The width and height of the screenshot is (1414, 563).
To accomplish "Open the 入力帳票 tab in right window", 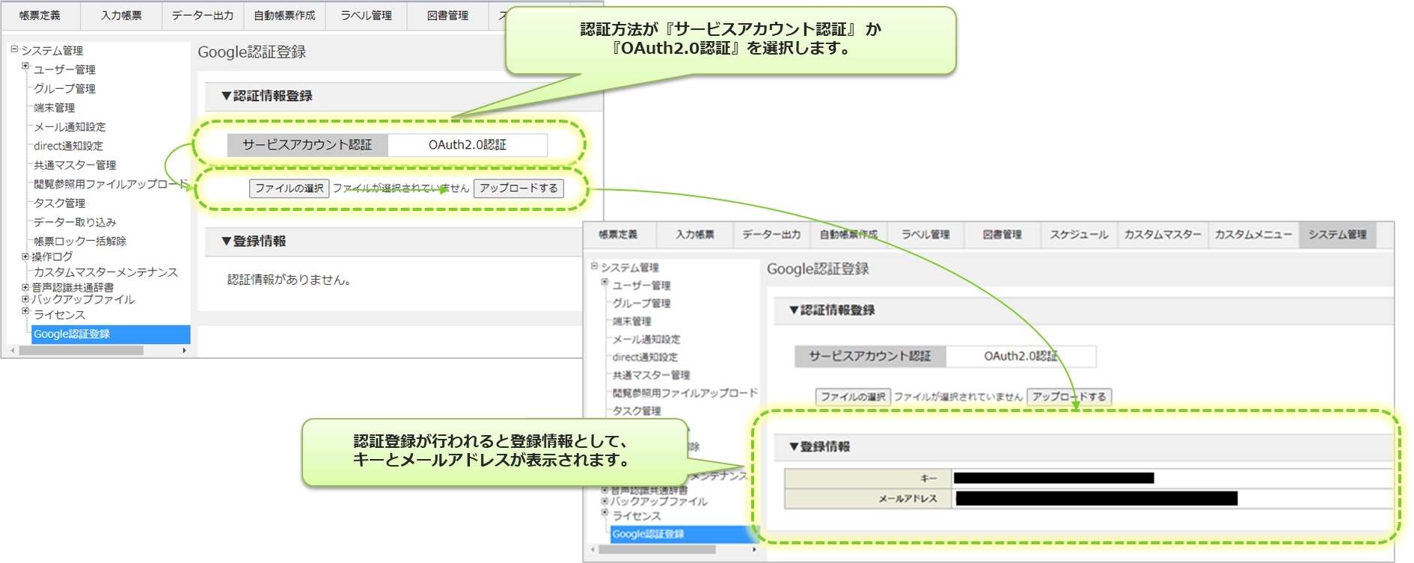I will coord(695,235).
